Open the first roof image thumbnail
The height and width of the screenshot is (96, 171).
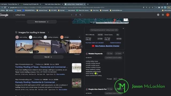(x=24, y=47)
